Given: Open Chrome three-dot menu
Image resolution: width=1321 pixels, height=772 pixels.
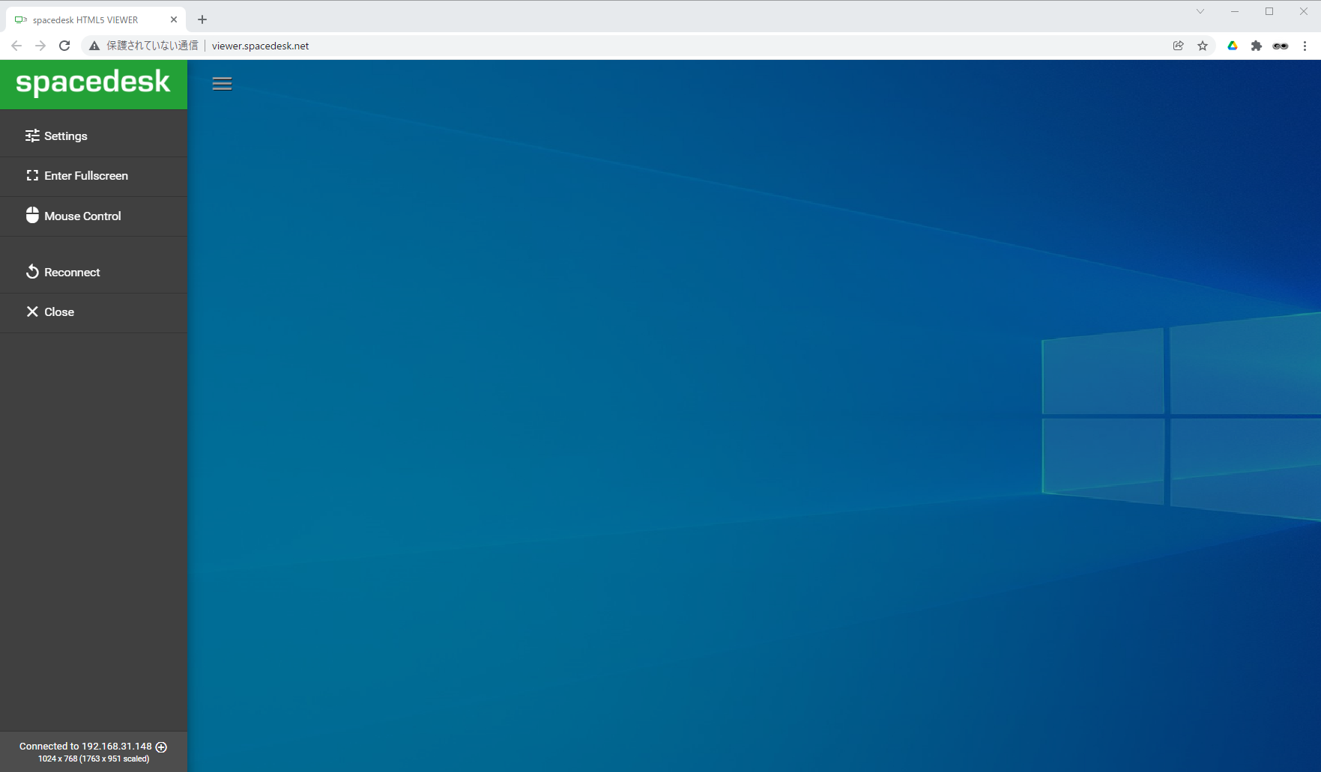Looking at the screenshot, I should [1305, 46].
